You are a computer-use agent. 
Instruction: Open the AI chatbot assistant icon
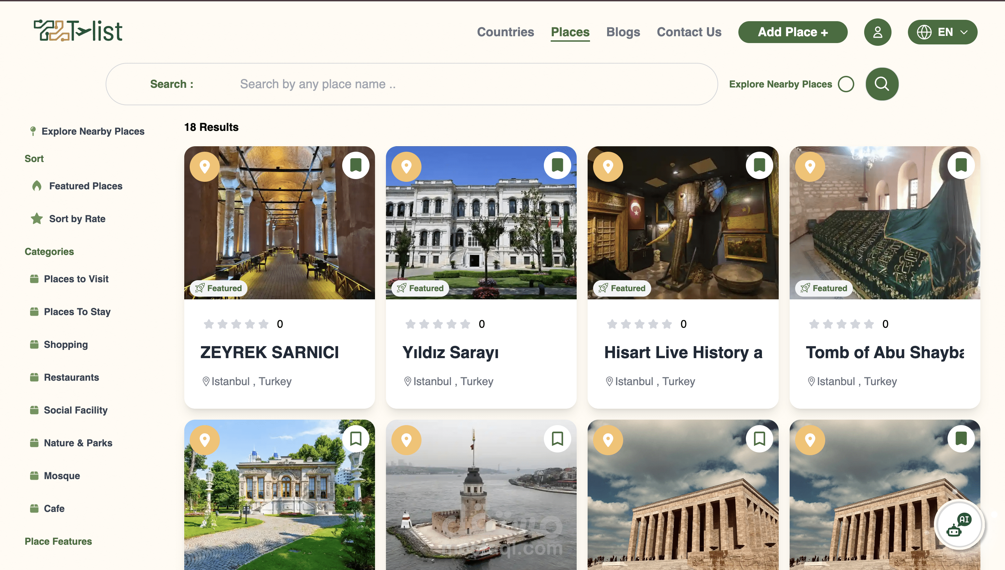(959, 525)
